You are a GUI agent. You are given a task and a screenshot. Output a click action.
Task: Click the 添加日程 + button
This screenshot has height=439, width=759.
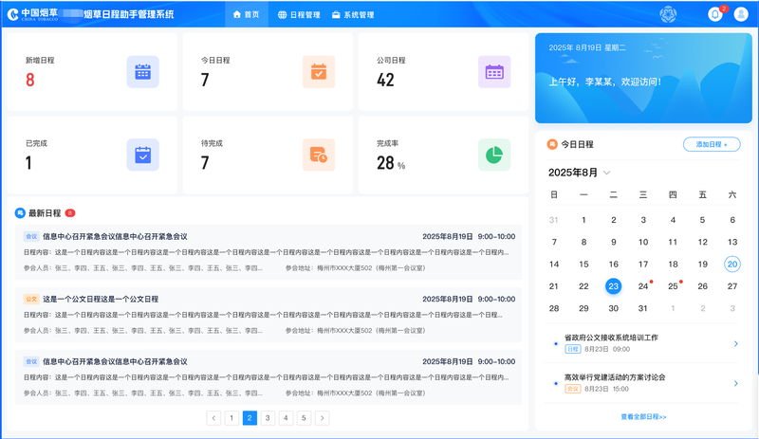(712, 144)
